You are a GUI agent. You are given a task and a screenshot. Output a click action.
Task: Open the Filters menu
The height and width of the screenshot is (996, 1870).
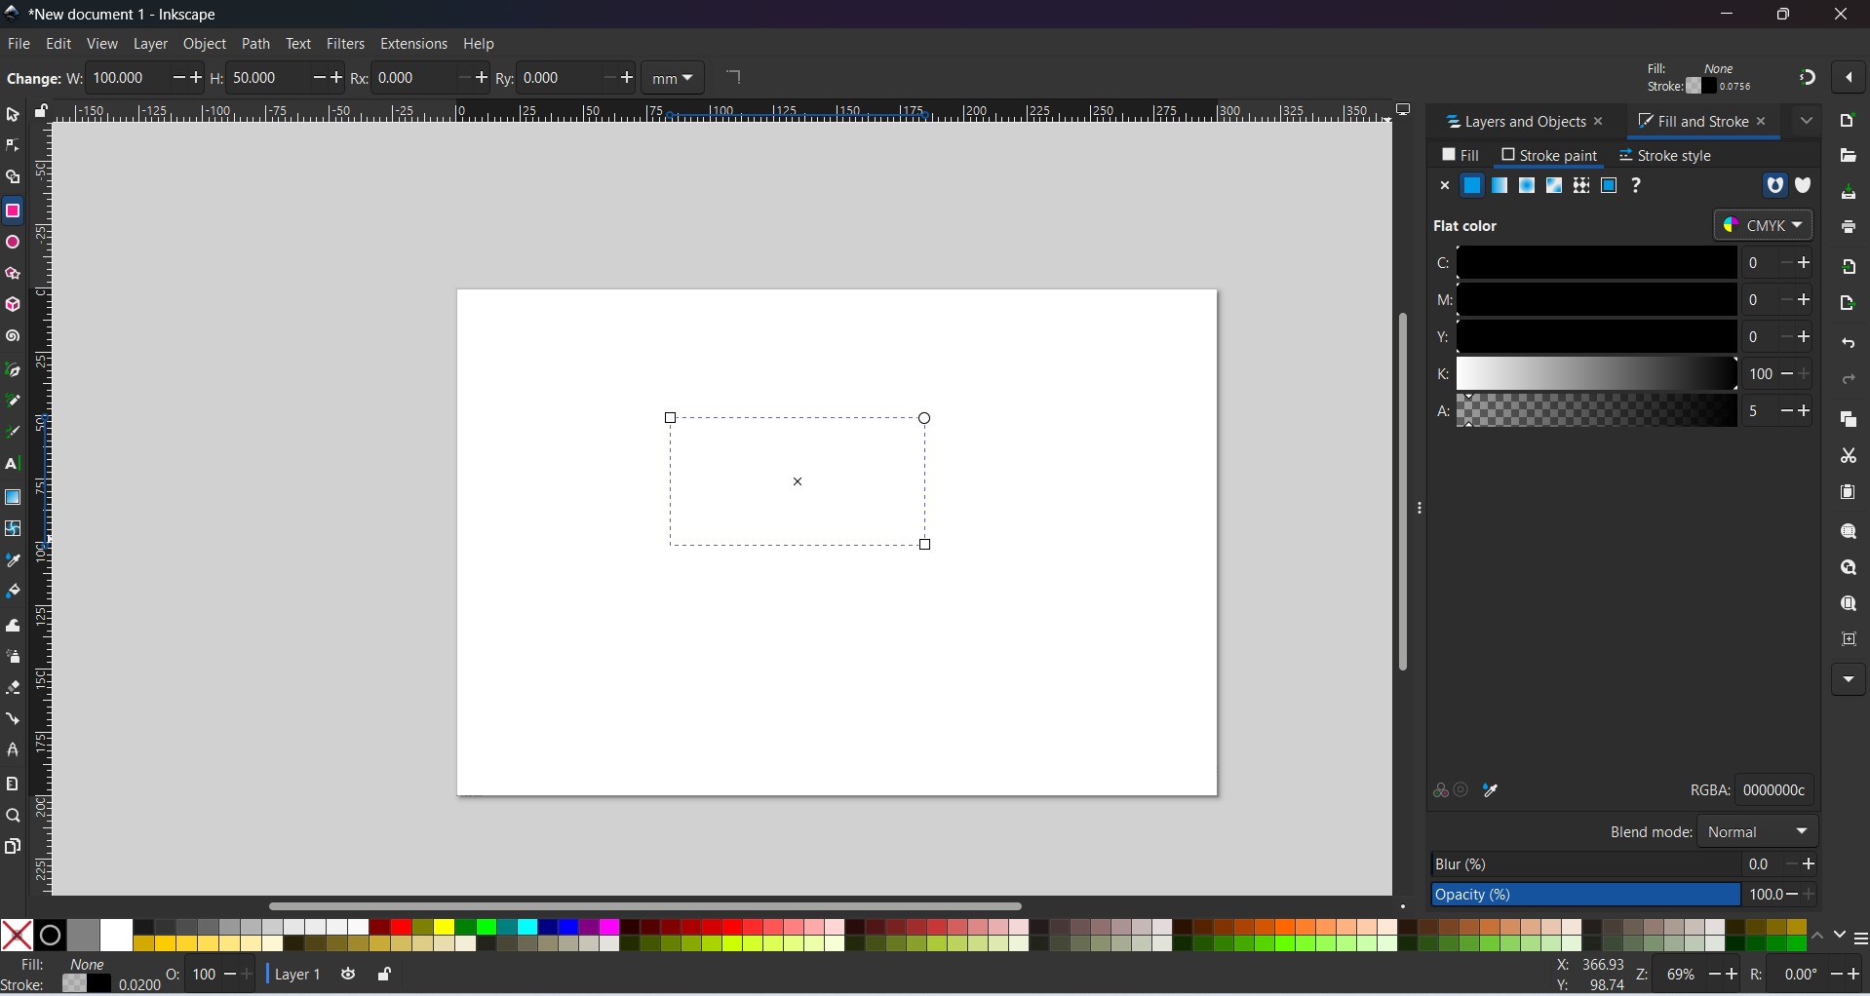click(x=346, y=44)
